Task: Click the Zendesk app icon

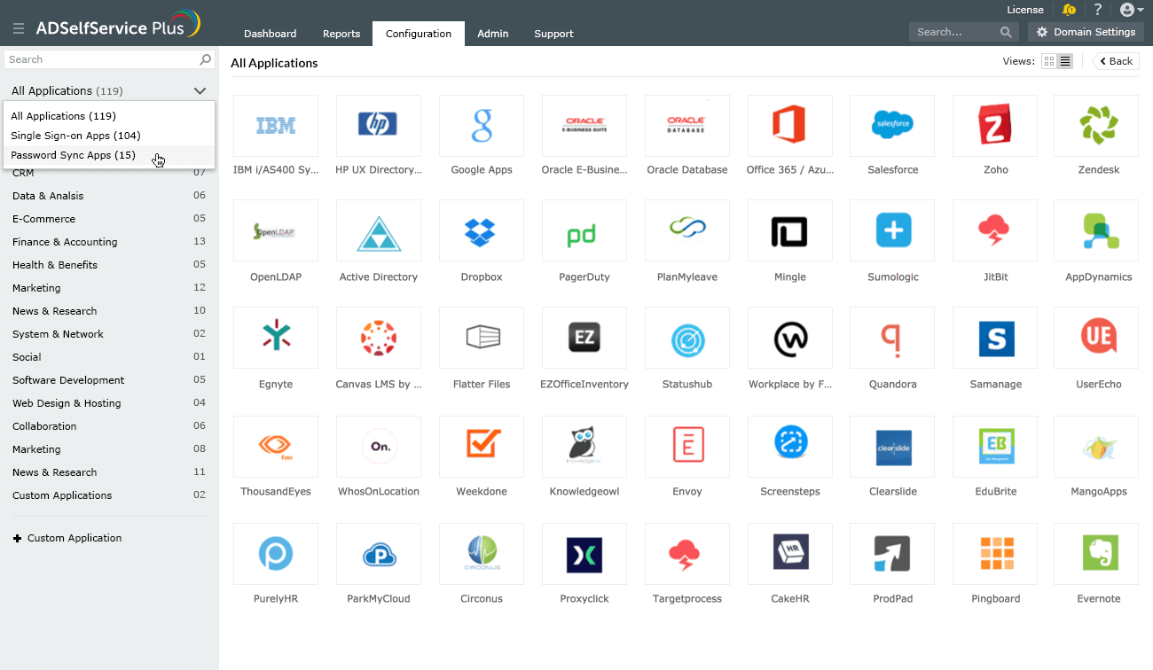Action: coord(1096,126)
